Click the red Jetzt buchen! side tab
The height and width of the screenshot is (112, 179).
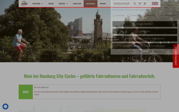point(176,56)
